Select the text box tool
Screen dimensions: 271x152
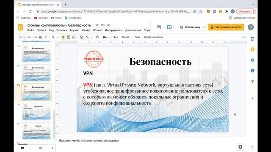[69, 37]
